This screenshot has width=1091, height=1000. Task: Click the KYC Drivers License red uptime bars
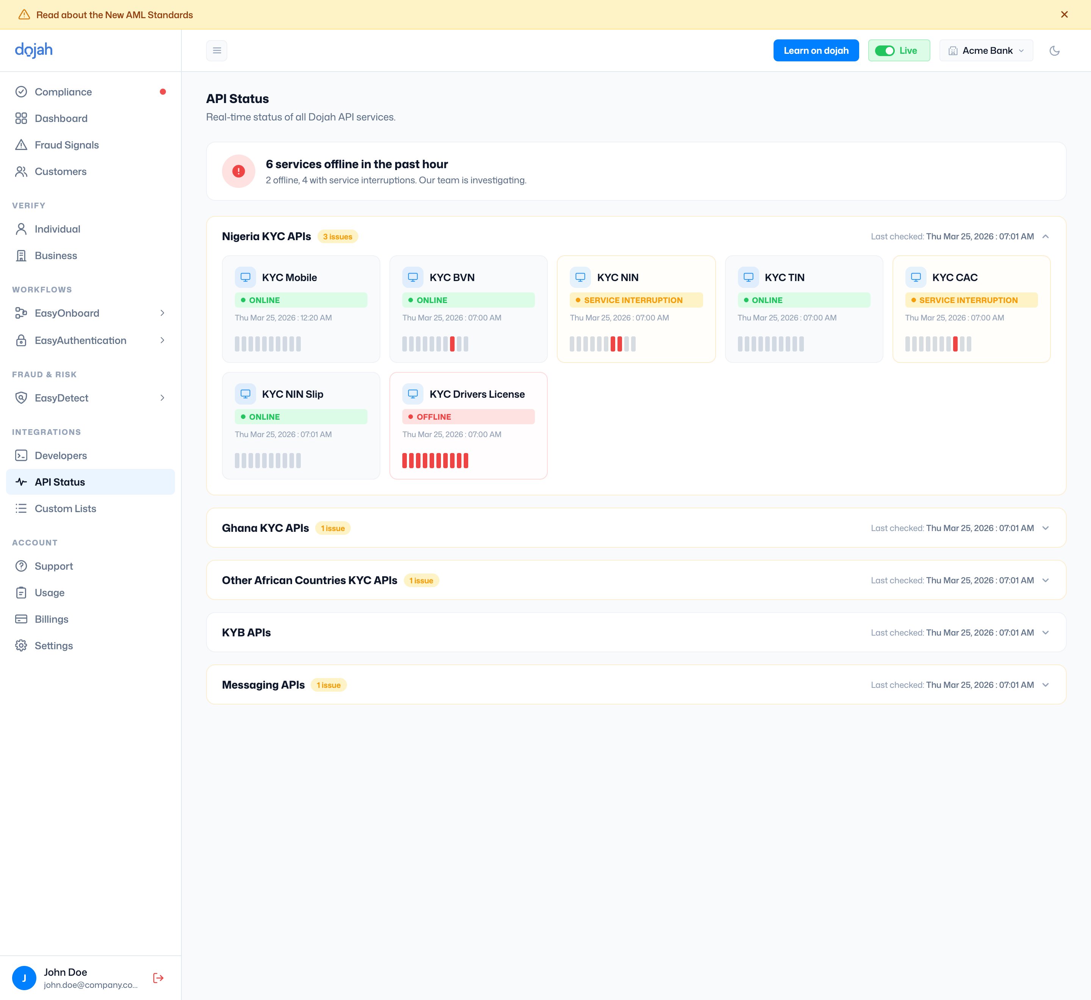[x=435, y=461]
